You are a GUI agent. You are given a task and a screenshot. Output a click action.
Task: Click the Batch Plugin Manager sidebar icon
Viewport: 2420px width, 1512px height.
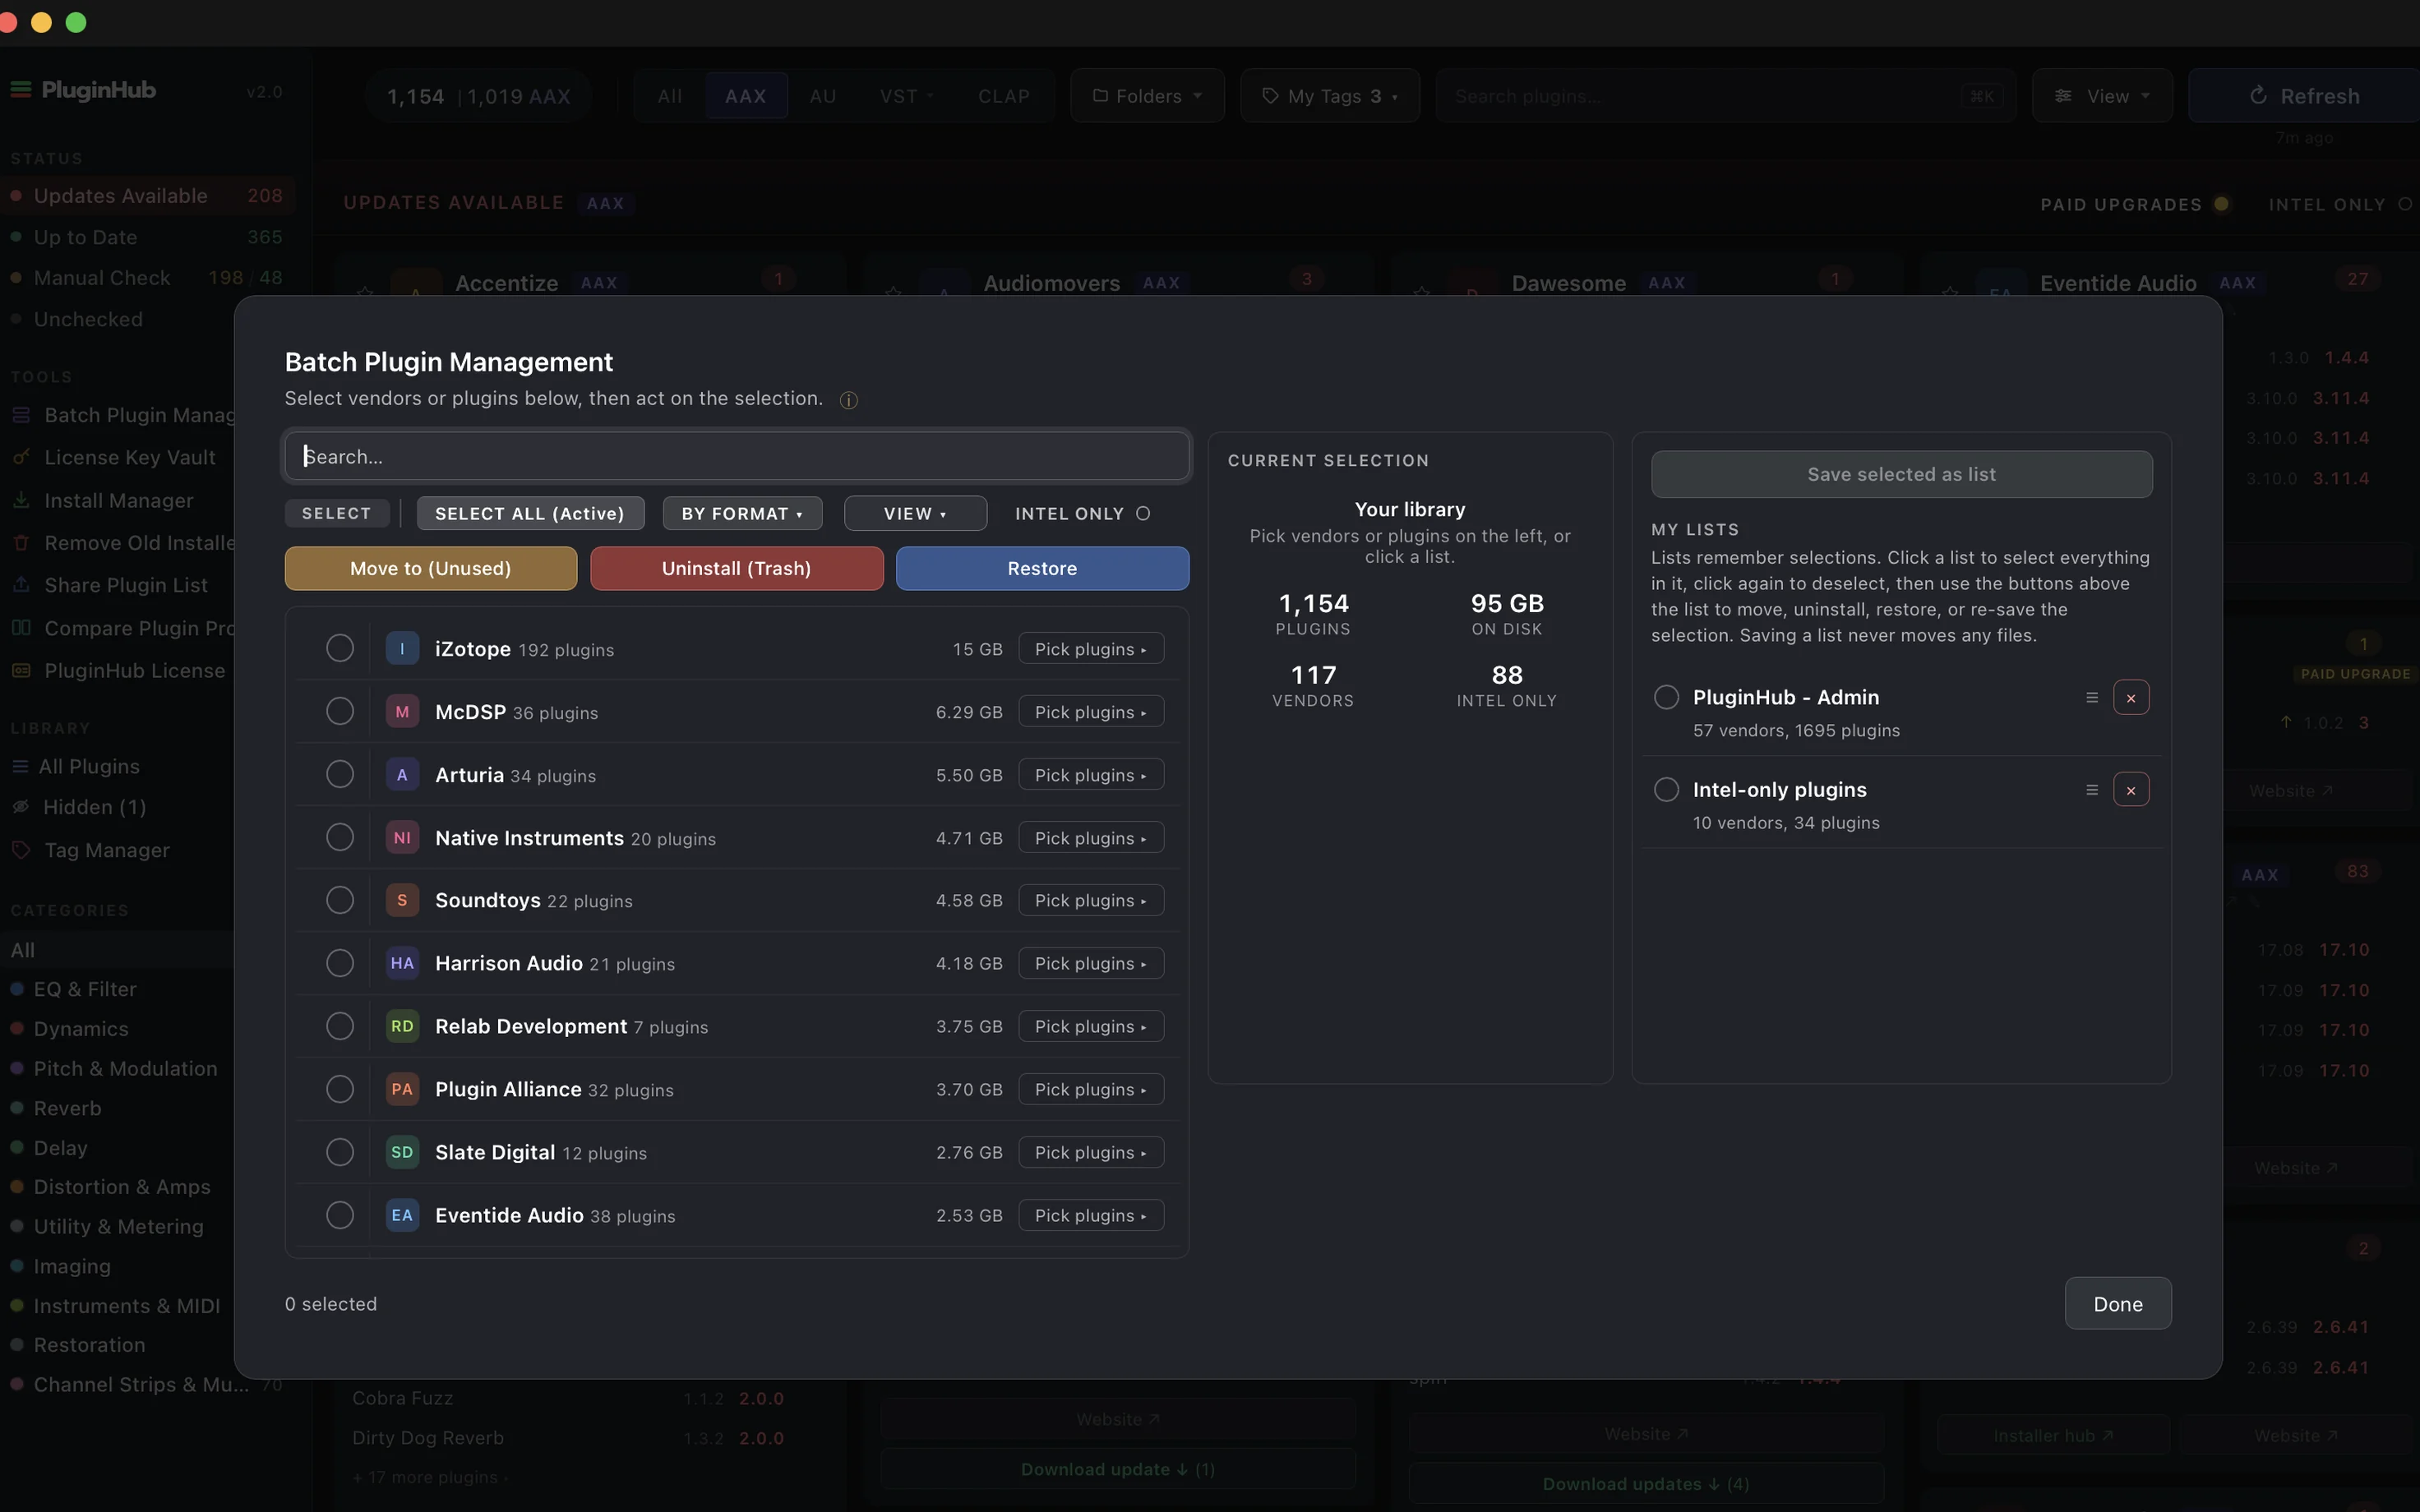tap(21, 415)
